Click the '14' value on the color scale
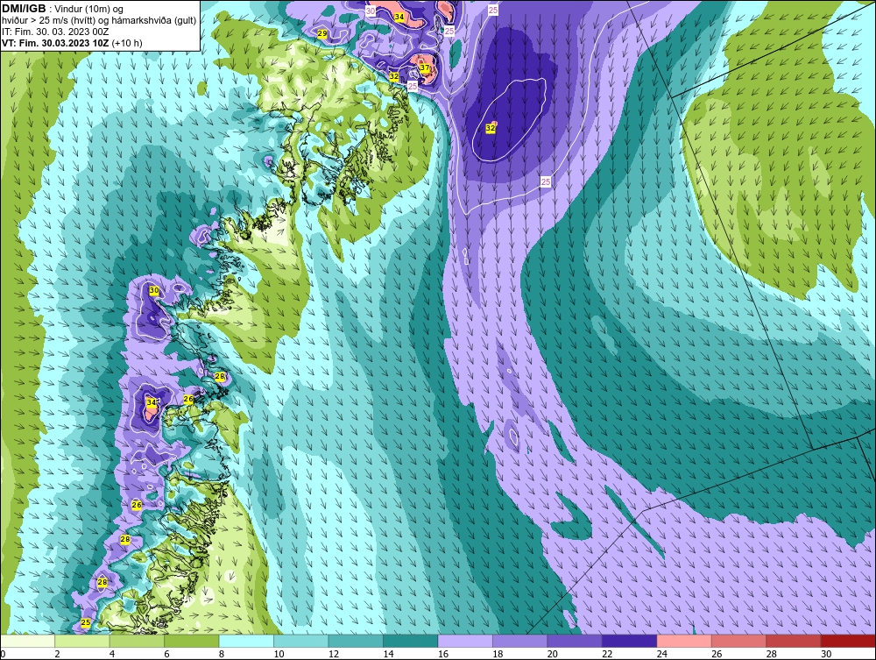The image size is (876, 660). click(388, 654)
